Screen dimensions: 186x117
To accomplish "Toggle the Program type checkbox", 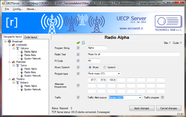I will 78,74.
